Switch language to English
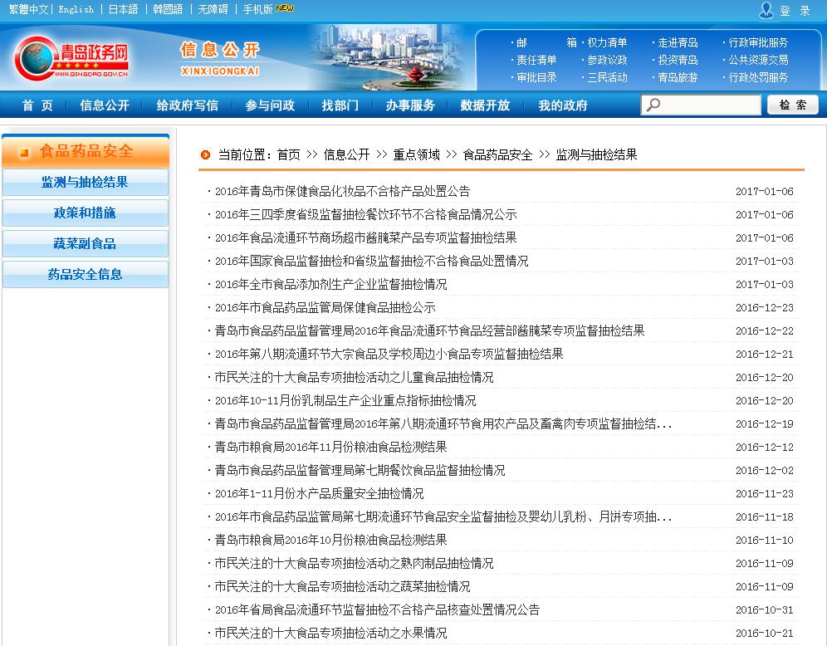 click(76, 10)
